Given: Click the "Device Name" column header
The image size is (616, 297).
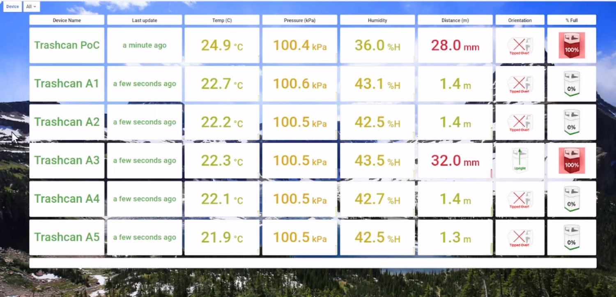Looking at the screenshot, I should click(67, 20).
